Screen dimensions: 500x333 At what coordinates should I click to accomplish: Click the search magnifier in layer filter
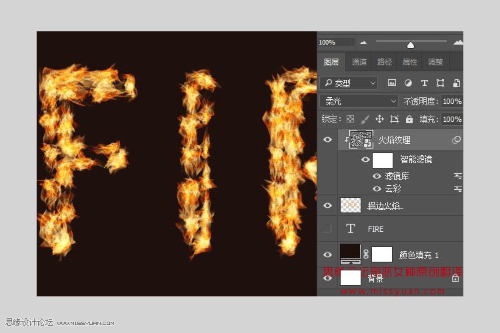[328, 83]
